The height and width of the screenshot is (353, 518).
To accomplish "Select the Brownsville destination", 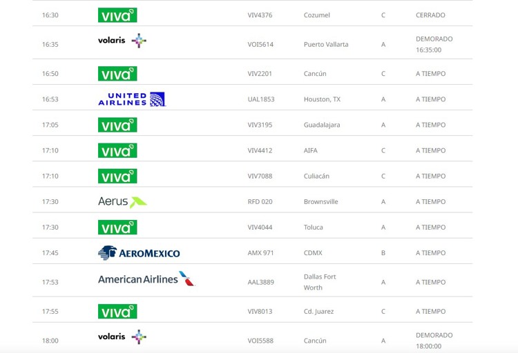I will click(320, 202).
